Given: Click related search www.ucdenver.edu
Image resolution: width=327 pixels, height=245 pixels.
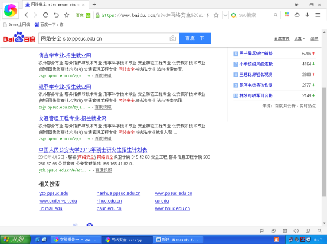Looking at the screenshot, I should (58, 201).
